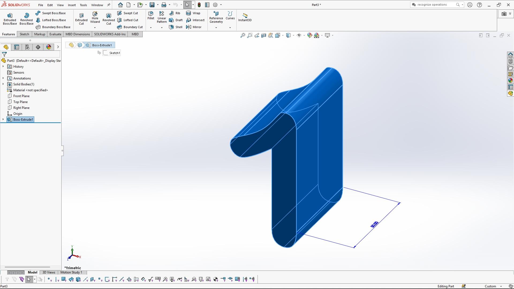The height and width of the screenshot is (289, 514).
Task: Open the DimXpertManager tab
Action: 38,47
